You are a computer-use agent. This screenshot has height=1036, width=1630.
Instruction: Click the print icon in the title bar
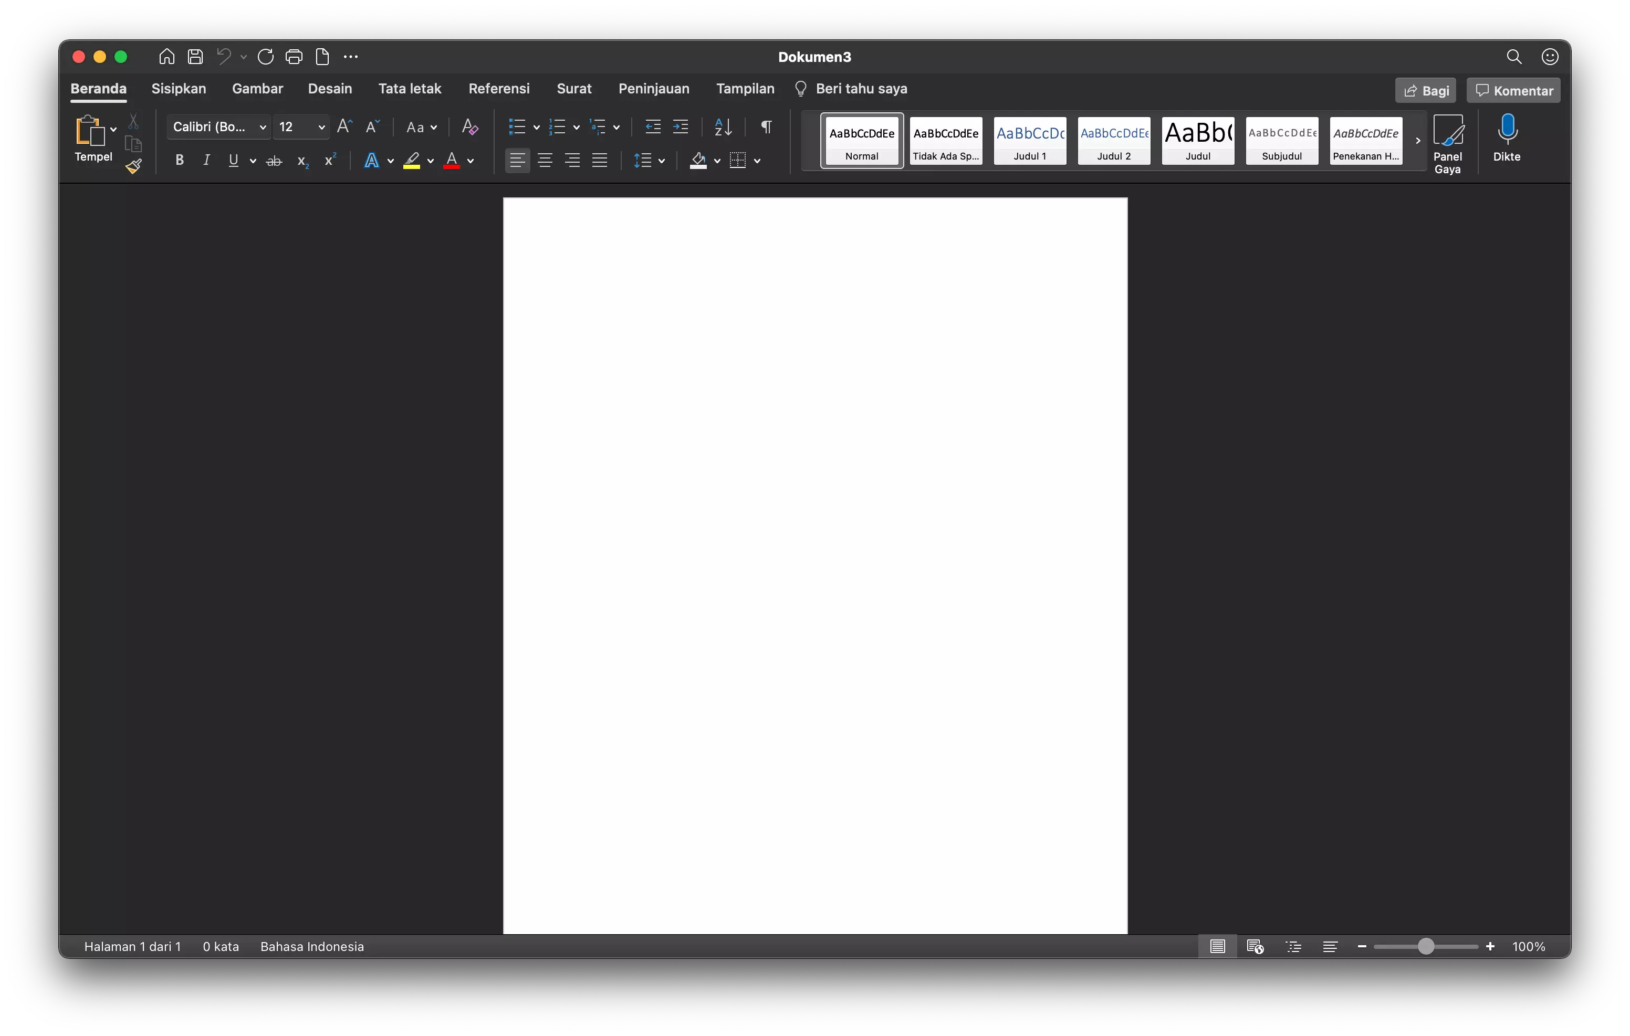294,57
